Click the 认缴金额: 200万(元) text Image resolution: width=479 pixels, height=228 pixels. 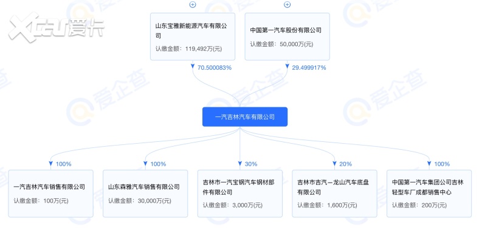[419, 205]
